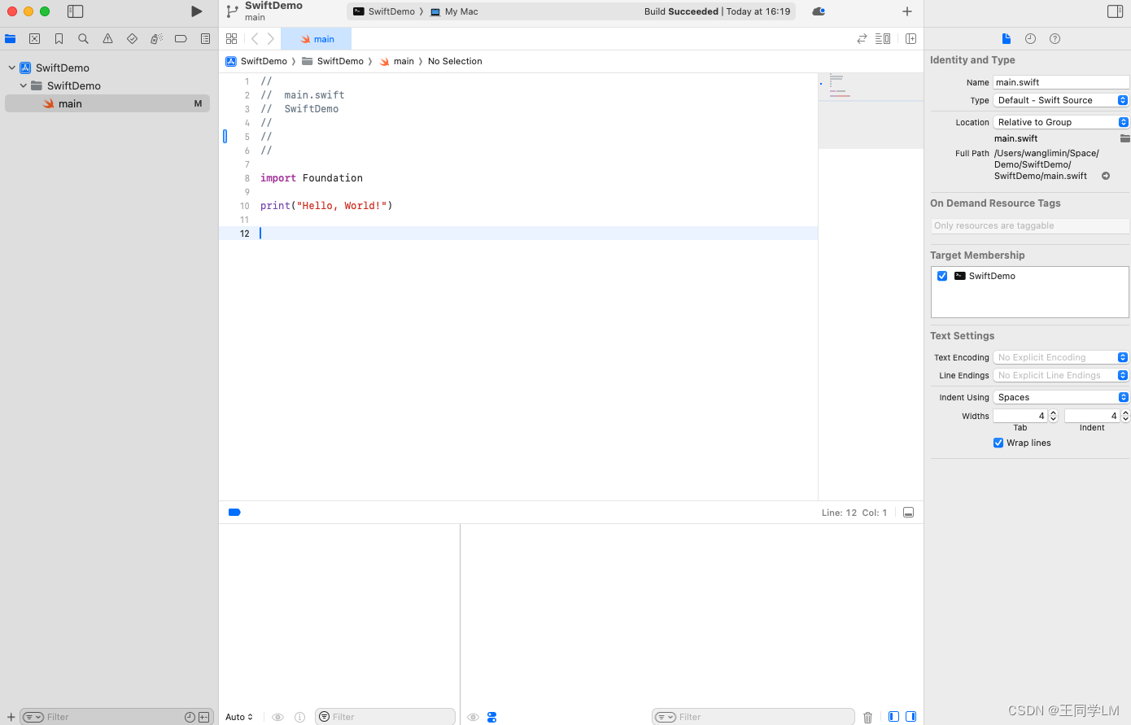1131x725 pixels.
Task: Choose file location with the folder icon
Action: click(1125, 138)
